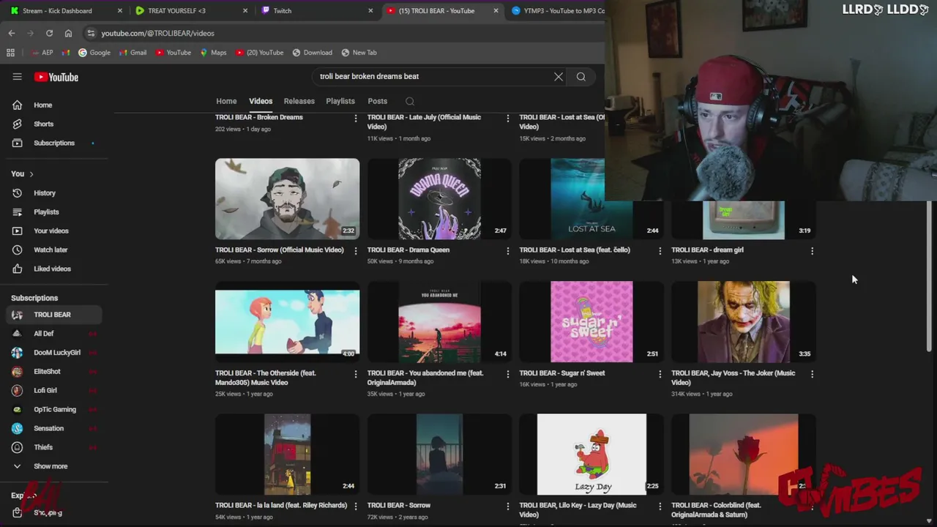Switch to the Twitch browser tab
Screen dimensions: 937x527
click(x=317, y=11)
